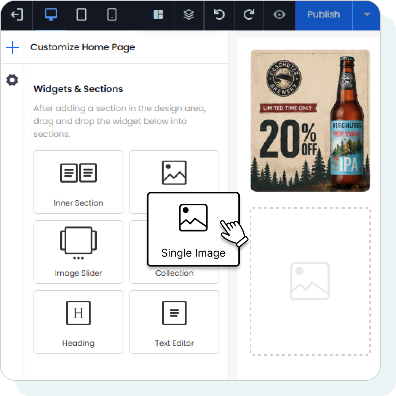Click the empty dashed image placeholder
Screen dimensions: 396x396
[310, 281]
